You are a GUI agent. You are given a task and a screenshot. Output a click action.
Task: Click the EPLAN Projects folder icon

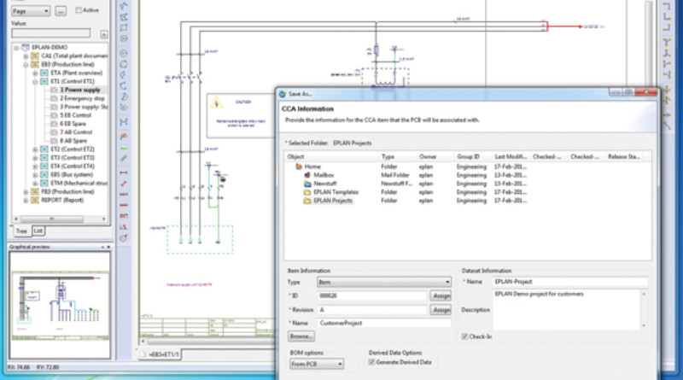307,201
